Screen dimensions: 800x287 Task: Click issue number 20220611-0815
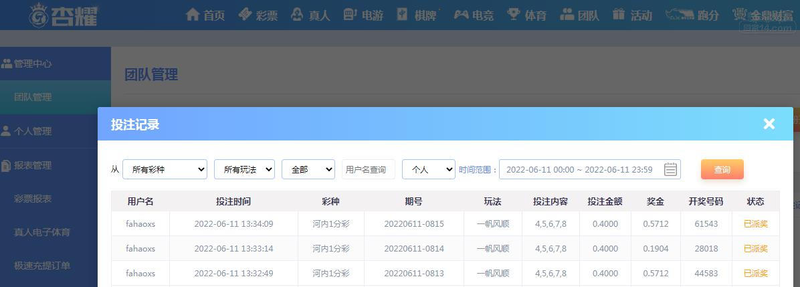(x=414, y=223)
